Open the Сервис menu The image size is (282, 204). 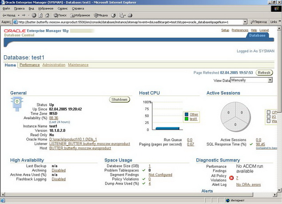(63, 8)
